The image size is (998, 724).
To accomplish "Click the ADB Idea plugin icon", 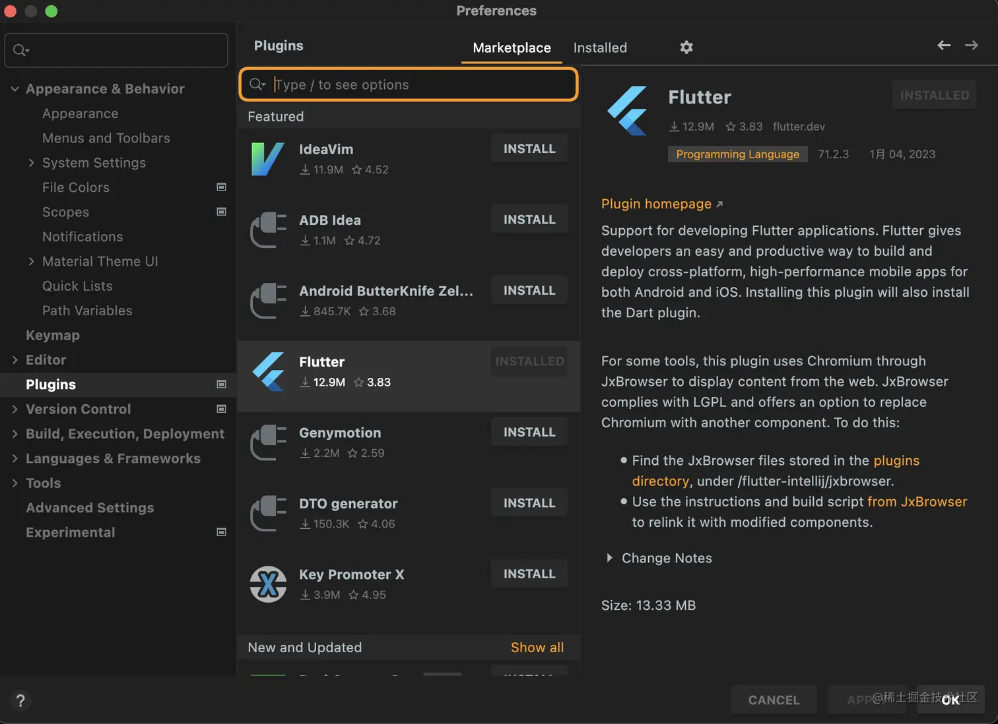I will click(268, 230).
